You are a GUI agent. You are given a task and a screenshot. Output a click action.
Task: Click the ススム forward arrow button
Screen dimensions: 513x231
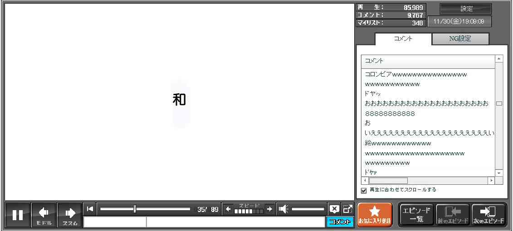[70, 215]
